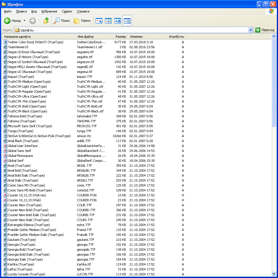Select the details view toolbar icon

click(127, 21)
